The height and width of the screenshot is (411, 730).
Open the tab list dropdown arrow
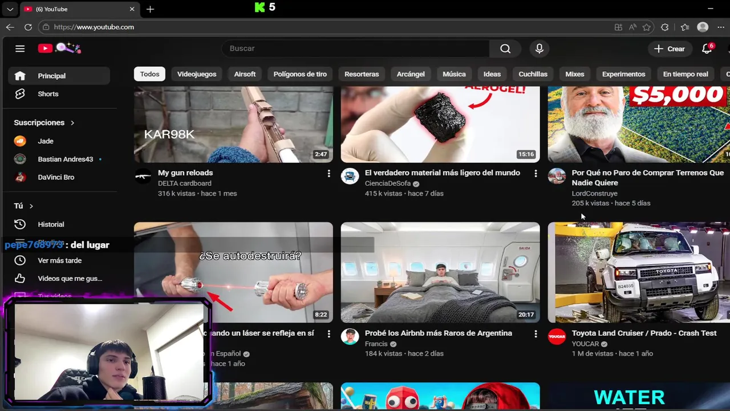tap(10, 9)
